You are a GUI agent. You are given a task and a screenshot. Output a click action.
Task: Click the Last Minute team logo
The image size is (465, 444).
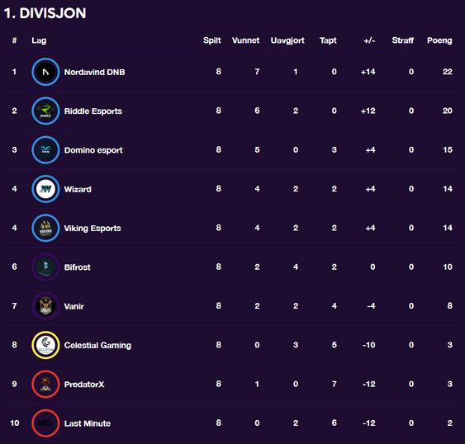45,423
